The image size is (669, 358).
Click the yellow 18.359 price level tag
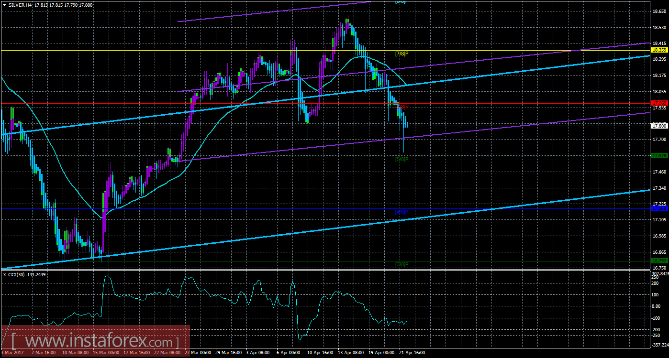(x=659, y=50)
